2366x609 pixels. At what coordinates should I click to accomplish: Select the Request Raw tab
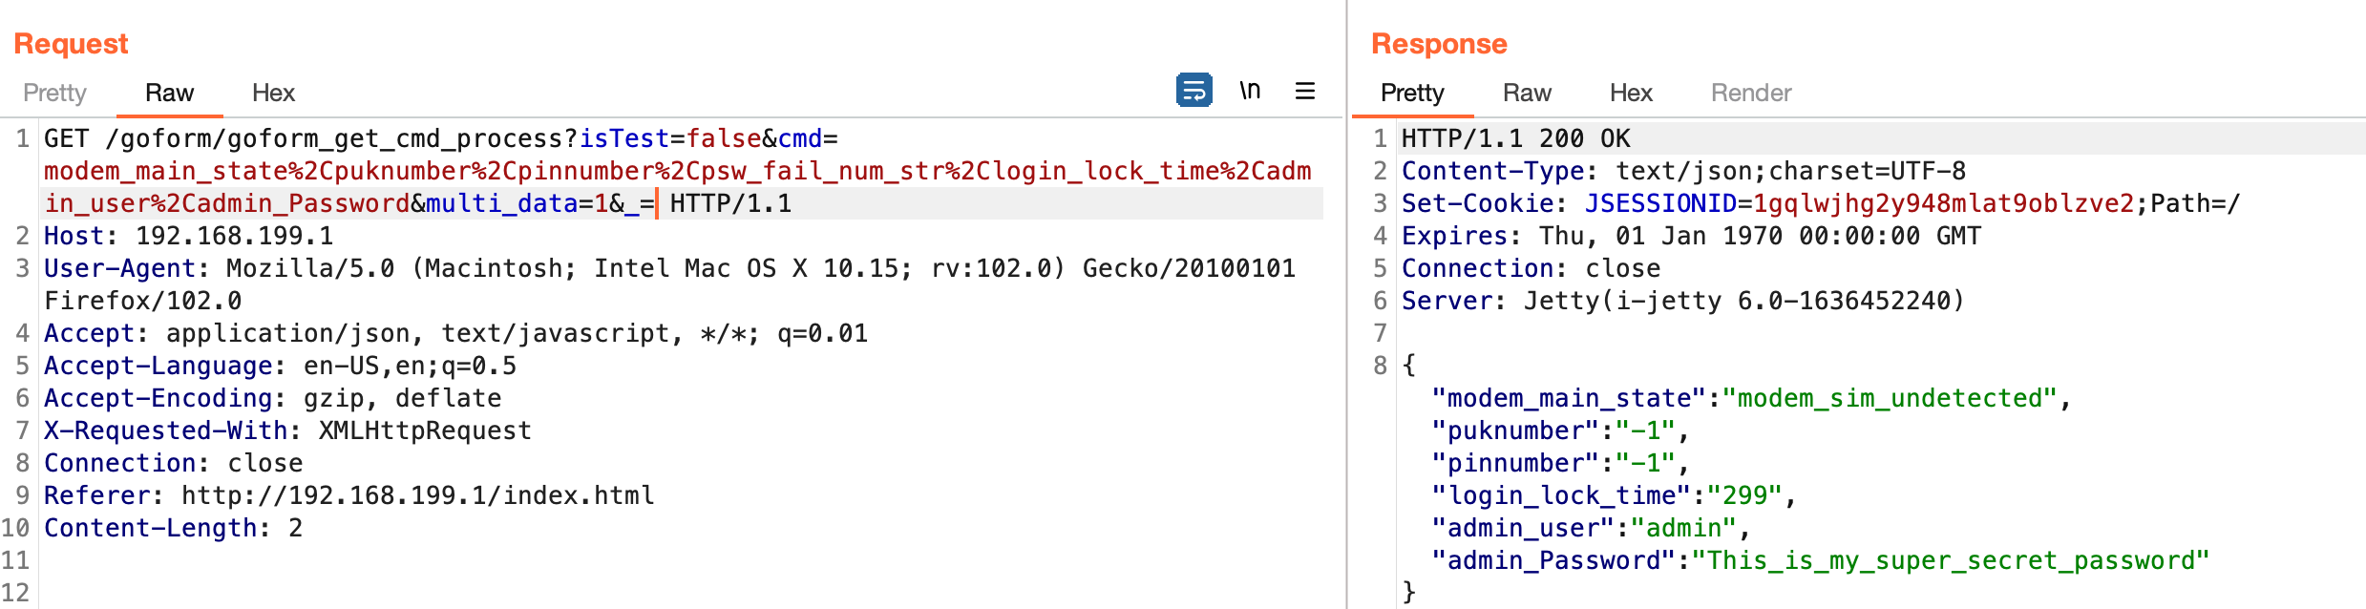[x=169, y=93]
